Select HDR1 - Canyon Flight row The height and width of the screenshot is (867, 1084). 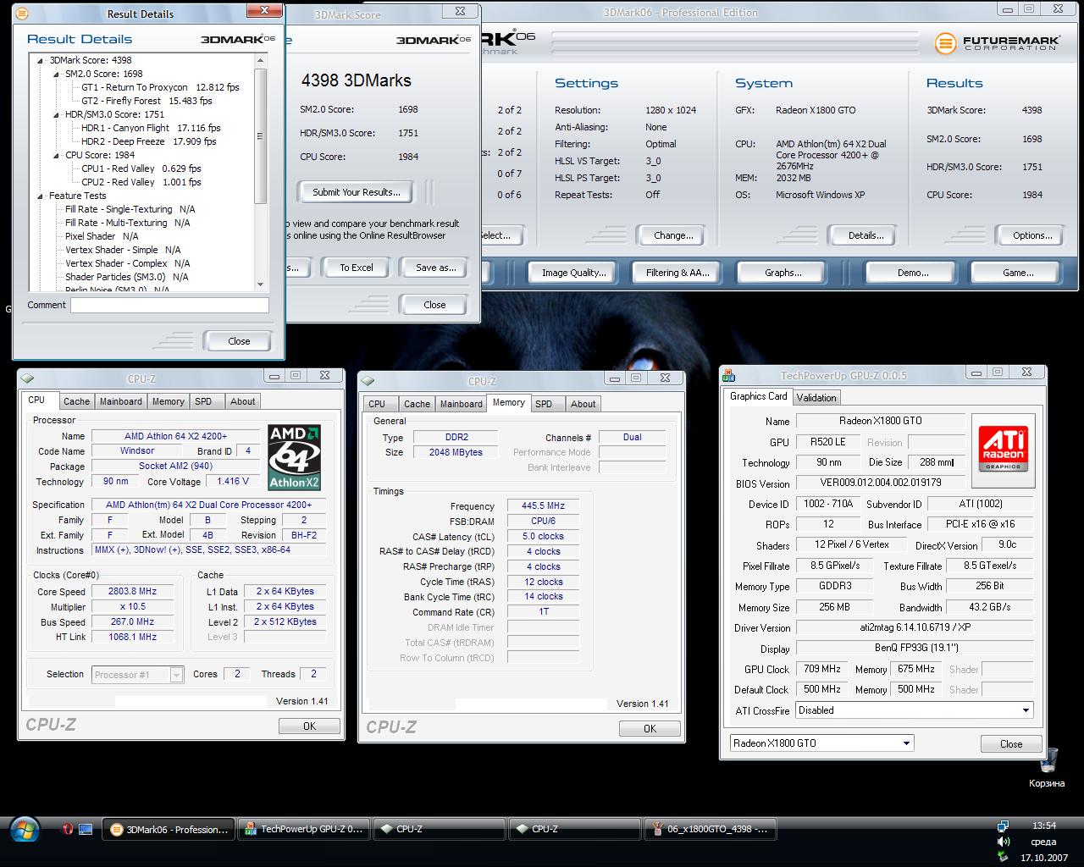pos(151,128)
